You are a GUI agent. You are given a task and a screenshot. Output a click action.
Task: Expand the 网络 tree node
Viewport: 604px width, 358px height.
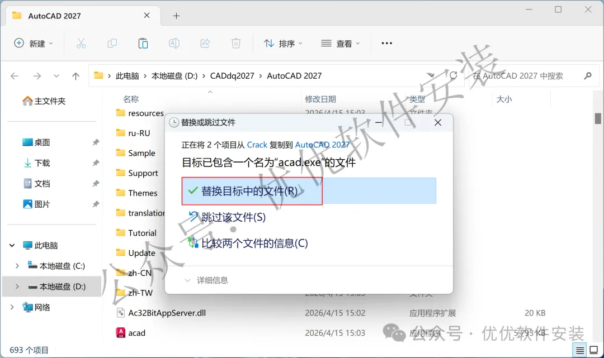pyautogui.click(x=12, y=307)
